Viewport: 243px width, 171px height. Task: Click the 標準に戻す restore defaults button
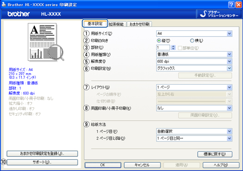pyautogui.click(x=215, y=154)
